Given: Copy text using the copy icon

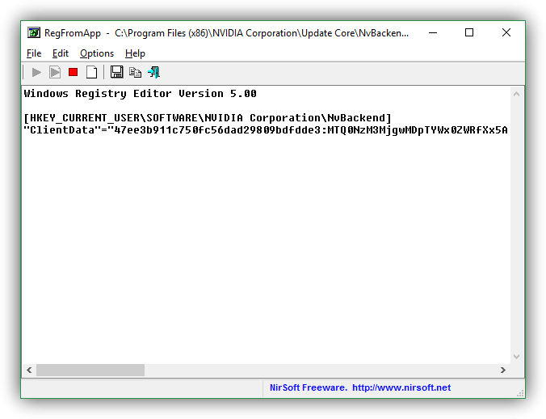Looking at the screenshot, I should pyautogui.click(x=135, y=72).
